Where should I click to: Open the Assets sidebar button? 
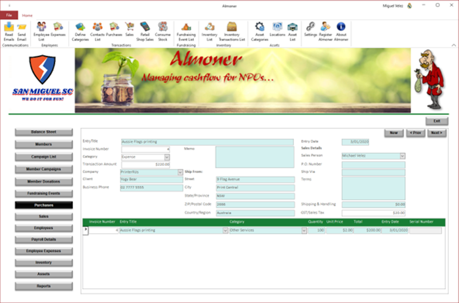(44, 274)
